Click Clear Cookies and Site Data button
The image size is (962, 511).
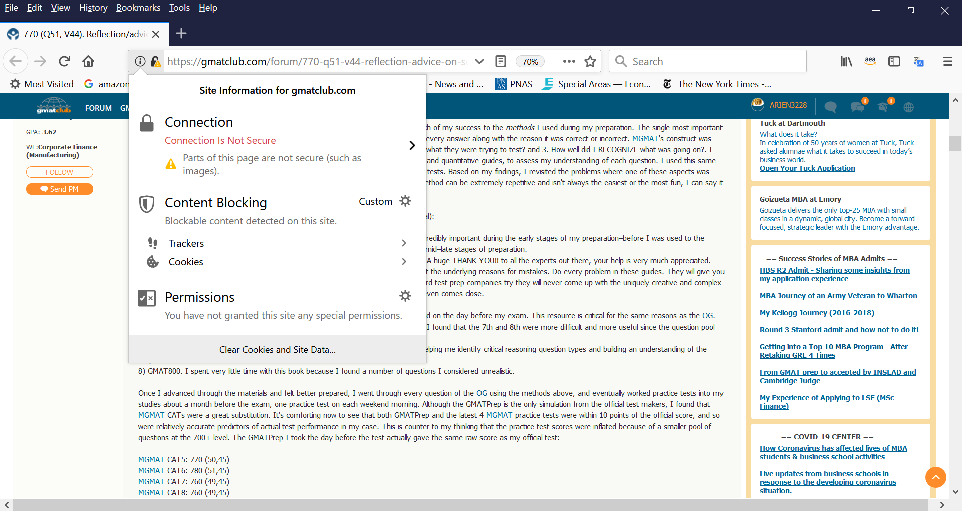[x=278, y=349]
